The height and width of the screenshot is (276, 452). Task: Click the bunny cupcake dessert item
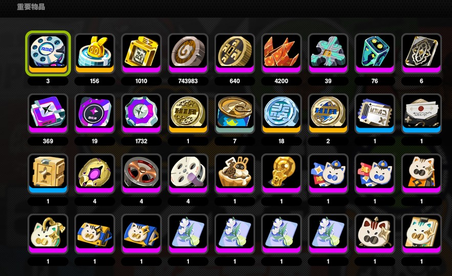(234, 174)
